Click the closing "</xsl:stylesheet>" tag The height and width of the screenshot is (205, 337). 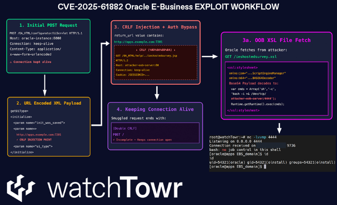pyautogui.click(x=243, y=110)
